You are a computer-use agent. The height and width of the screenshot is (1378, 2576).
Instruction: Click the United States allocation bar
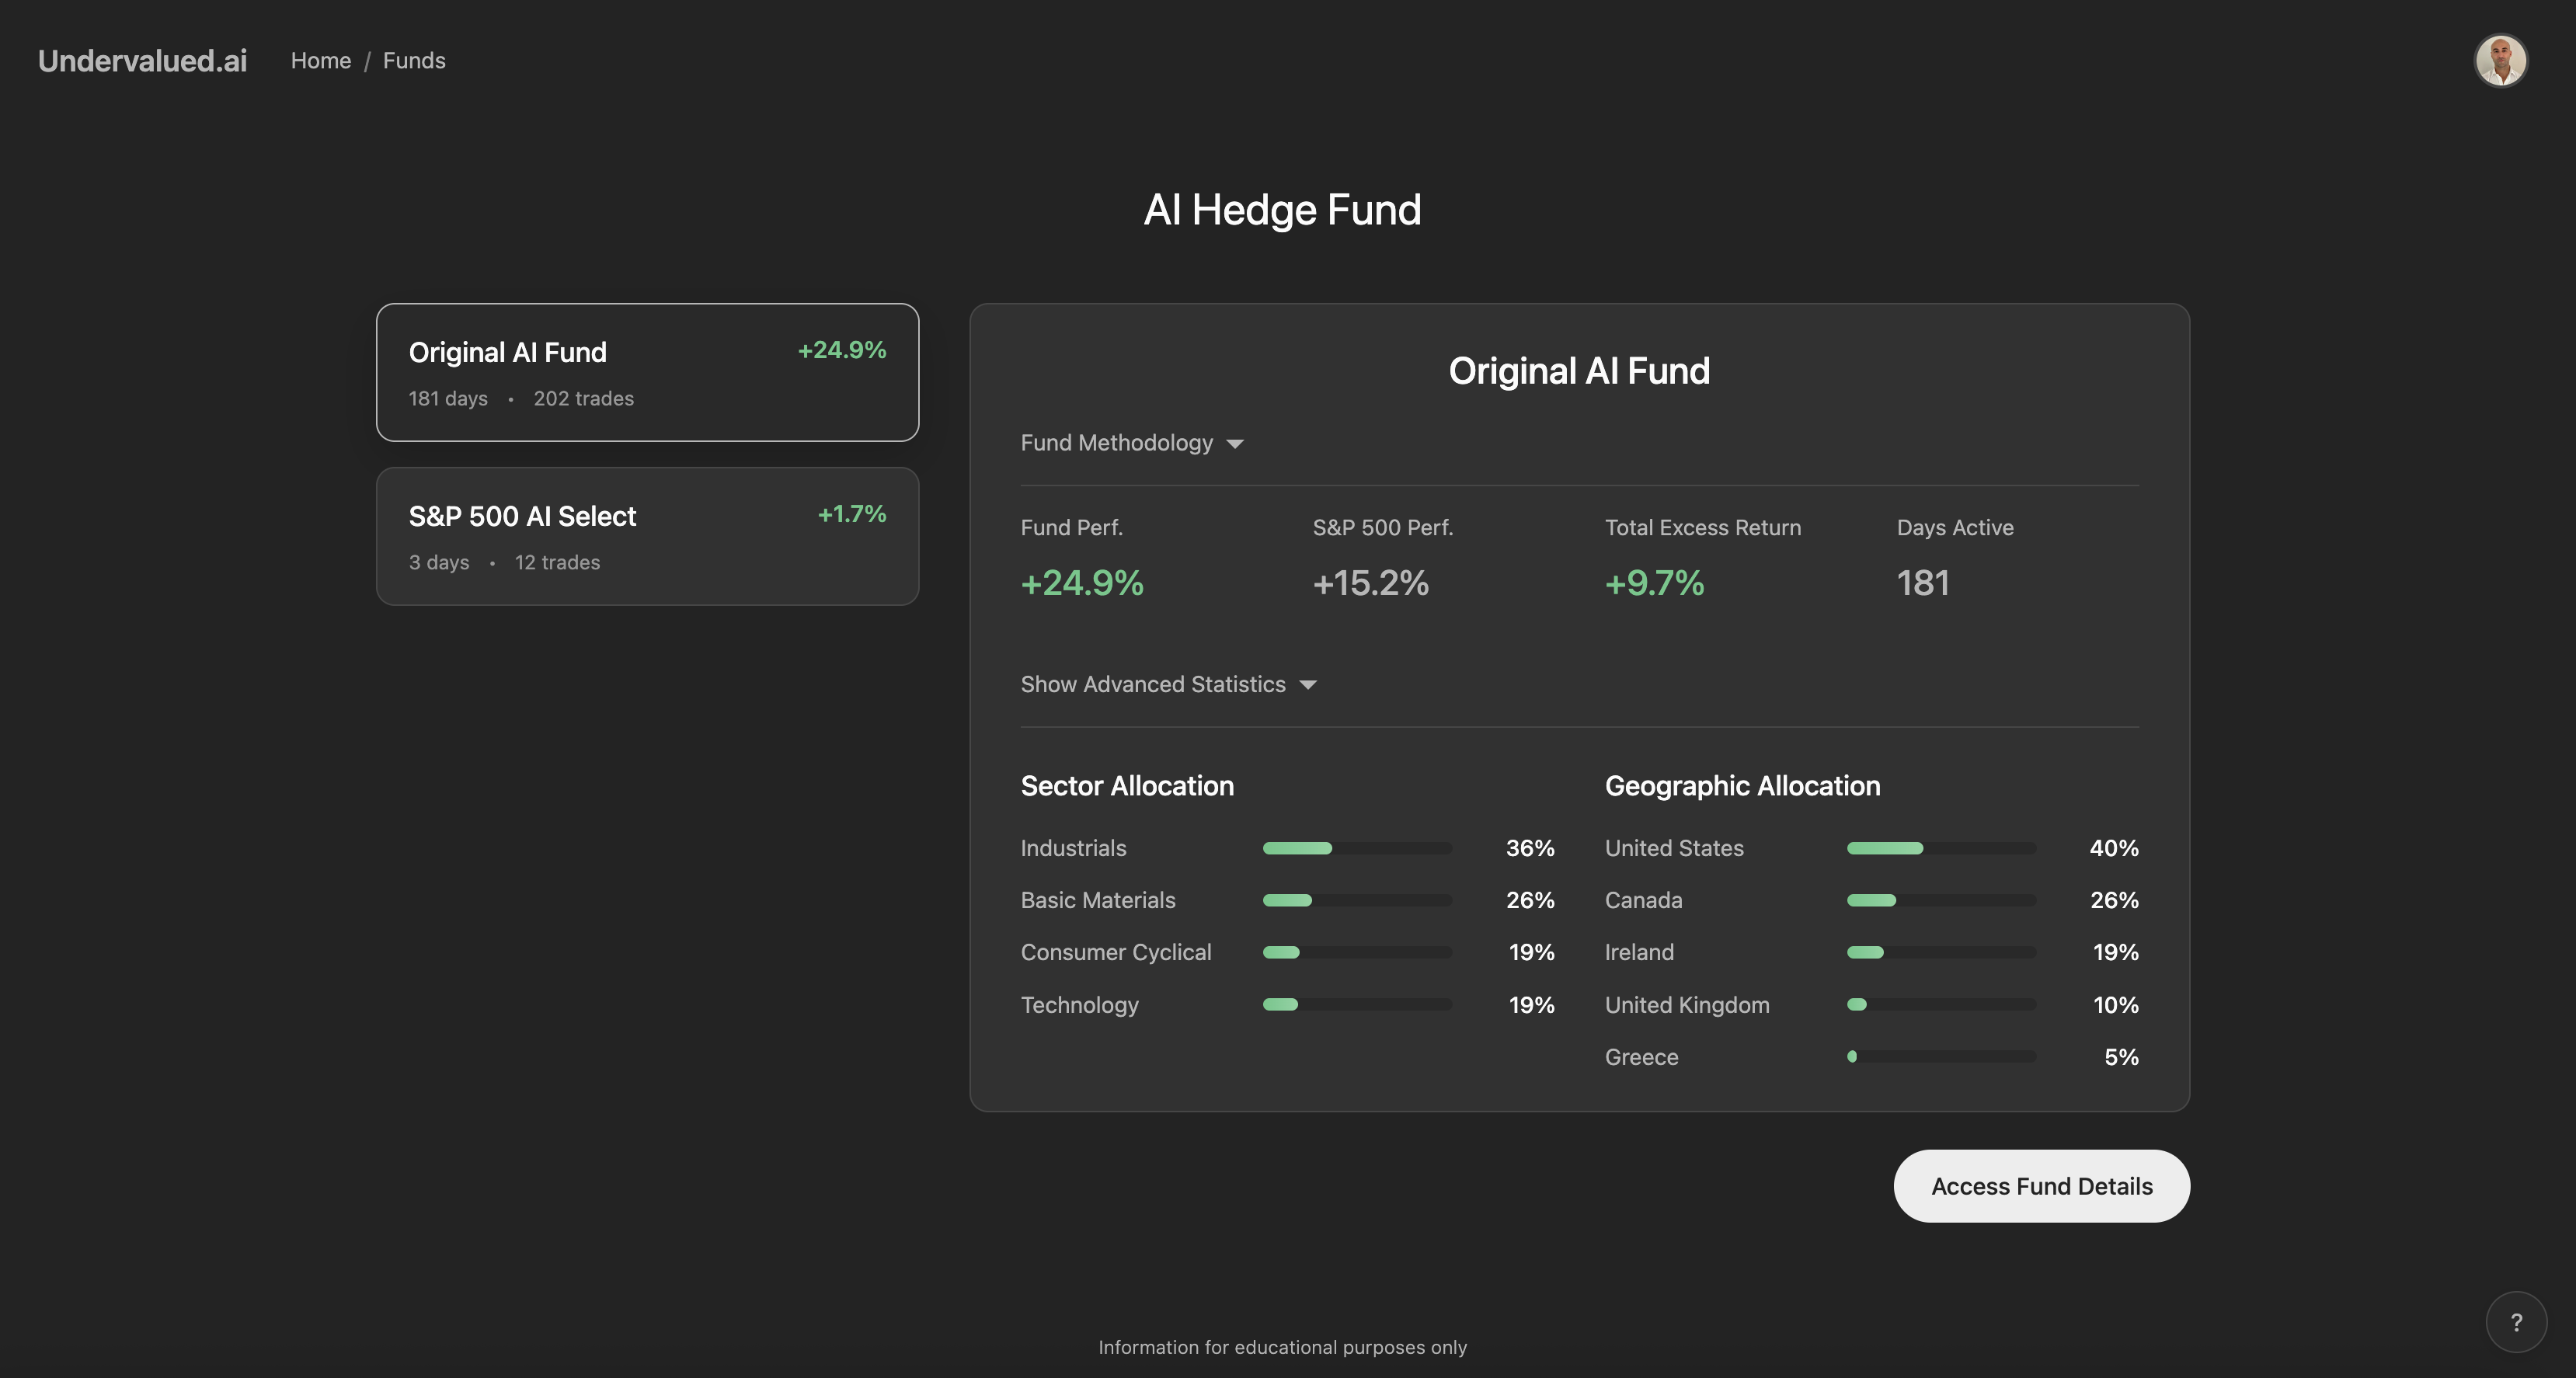coord(1940,848)
